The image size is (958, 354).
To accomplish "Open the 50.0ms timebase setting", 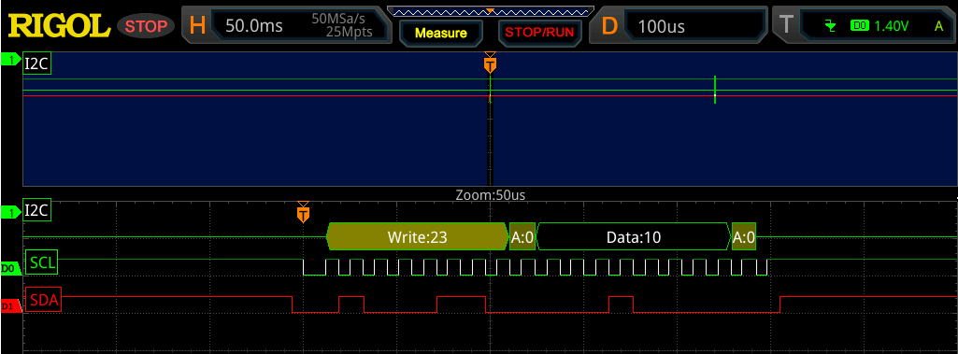I will [254, 26].
